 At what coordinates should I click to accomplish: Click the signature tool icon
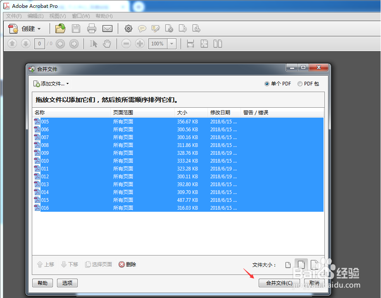pyautogui.click(x=155, y=28)
